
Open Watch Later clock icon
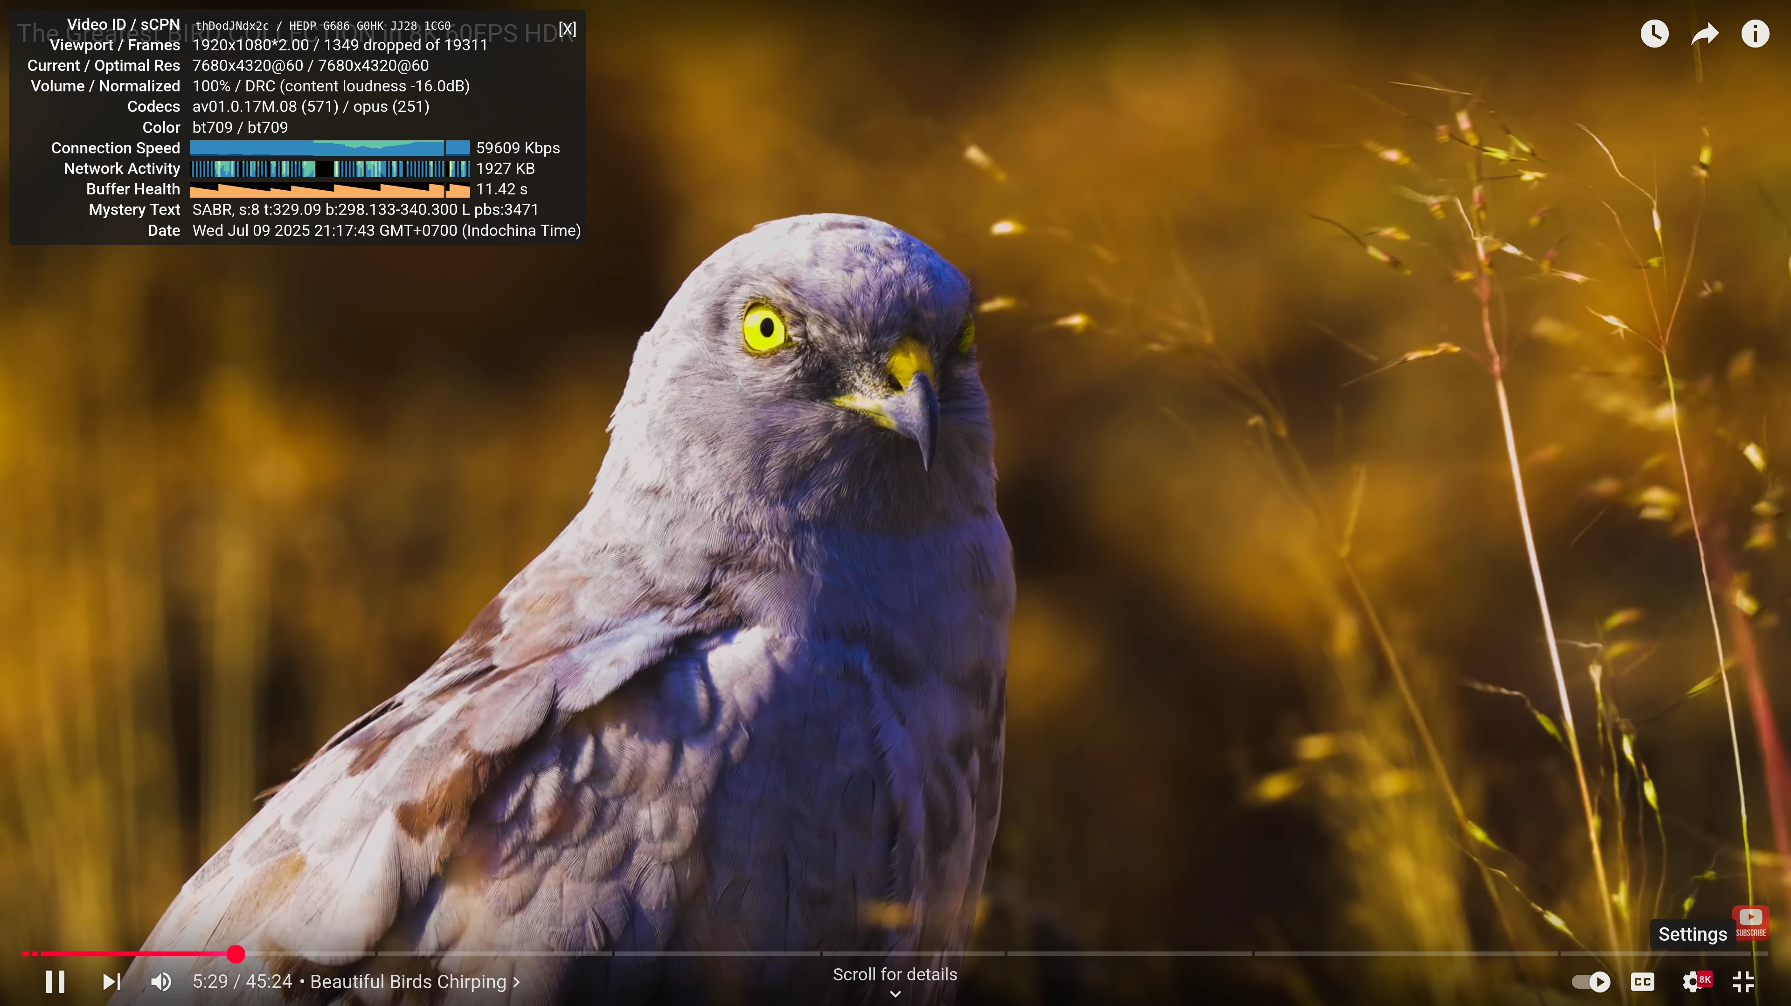click(1654, 34)
